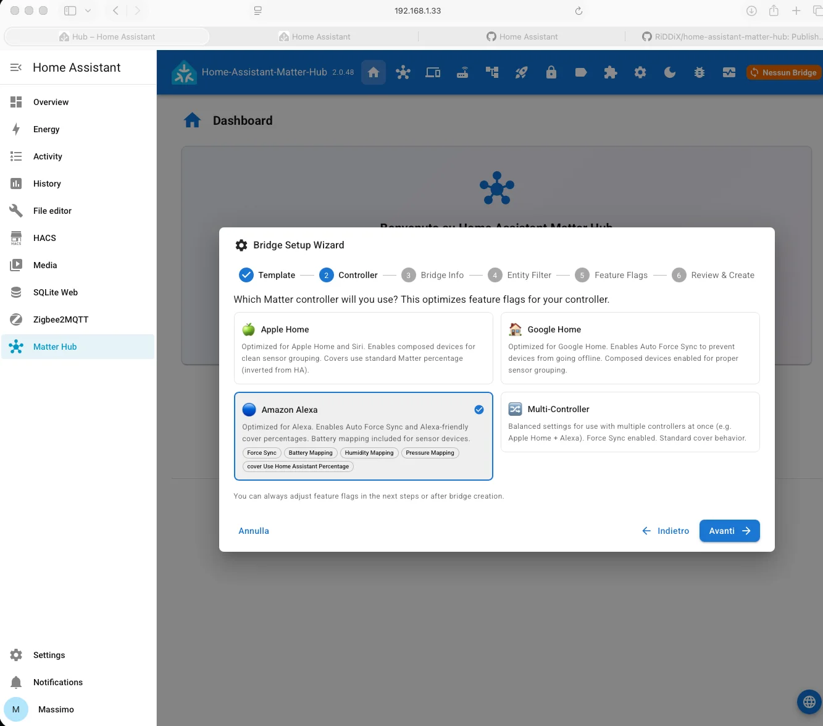Open the puzzle piece plugins icon

pyautogui.click(x=611, y=72)
